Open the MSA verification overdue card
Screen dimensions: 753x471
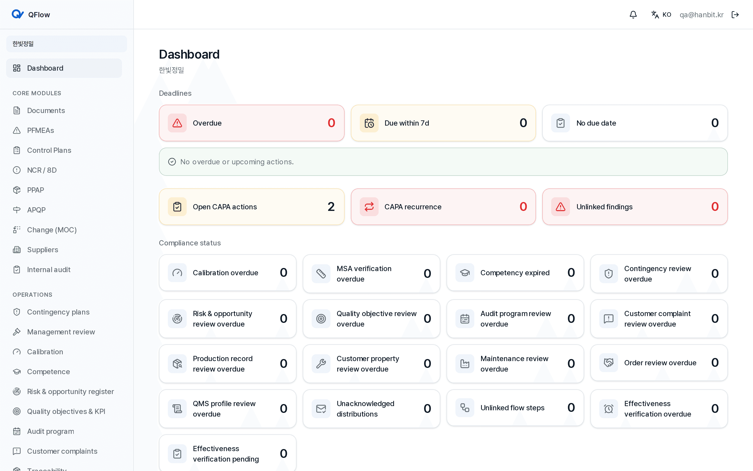[372, 274]
